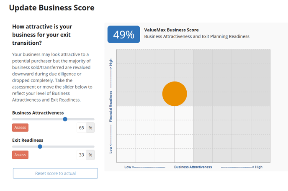Select the orange bubble on the chart

point(175,94)
